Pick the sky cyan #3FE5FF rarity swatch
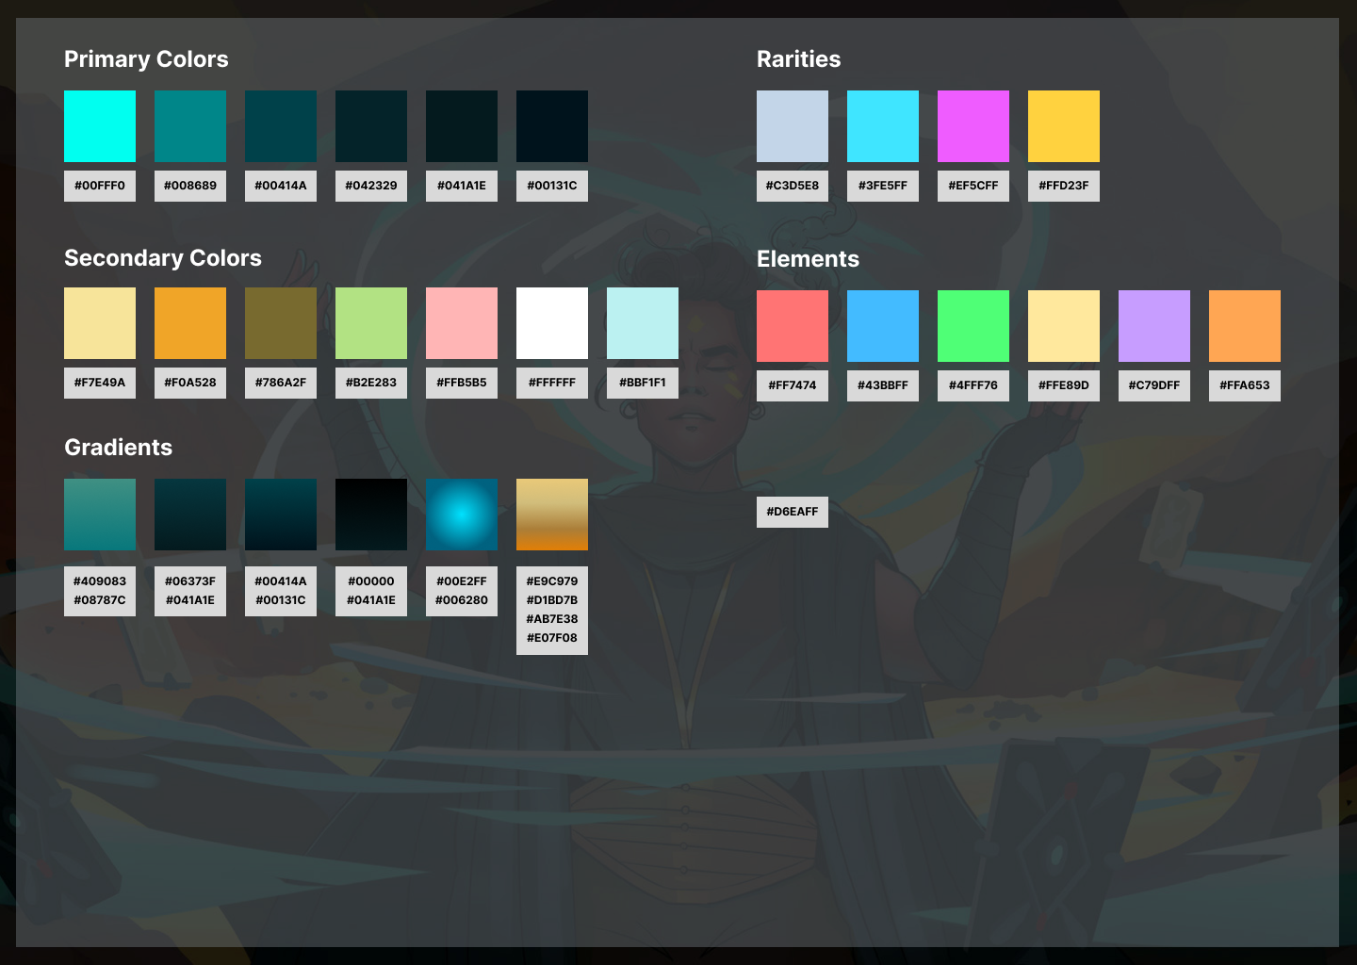The height and width of the screenshot is (965, 1357). click(883, 126)
